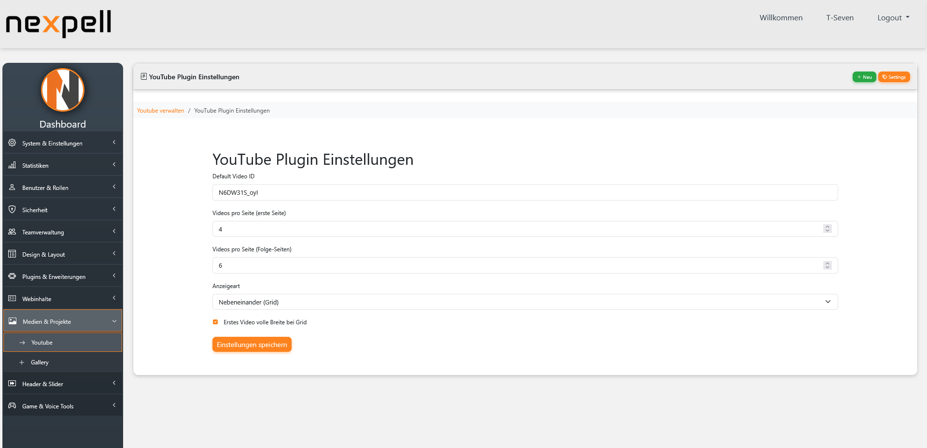Open the Plugins & Erweiterungen puzzle icon

pos(12,276)
